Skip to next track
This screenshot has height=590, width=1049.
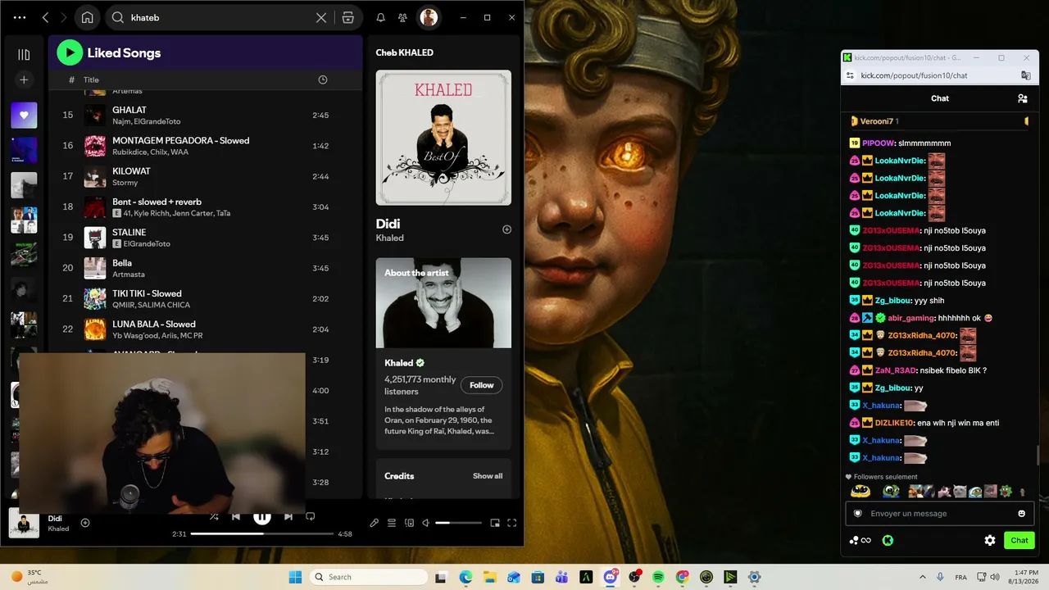pos(288,517)
